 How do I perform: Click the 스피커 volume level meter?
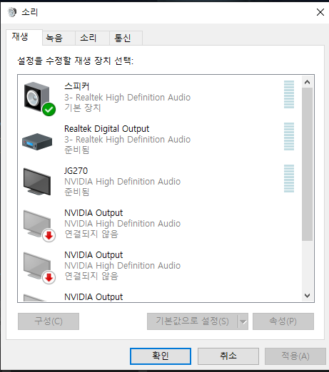coord(289,94)
